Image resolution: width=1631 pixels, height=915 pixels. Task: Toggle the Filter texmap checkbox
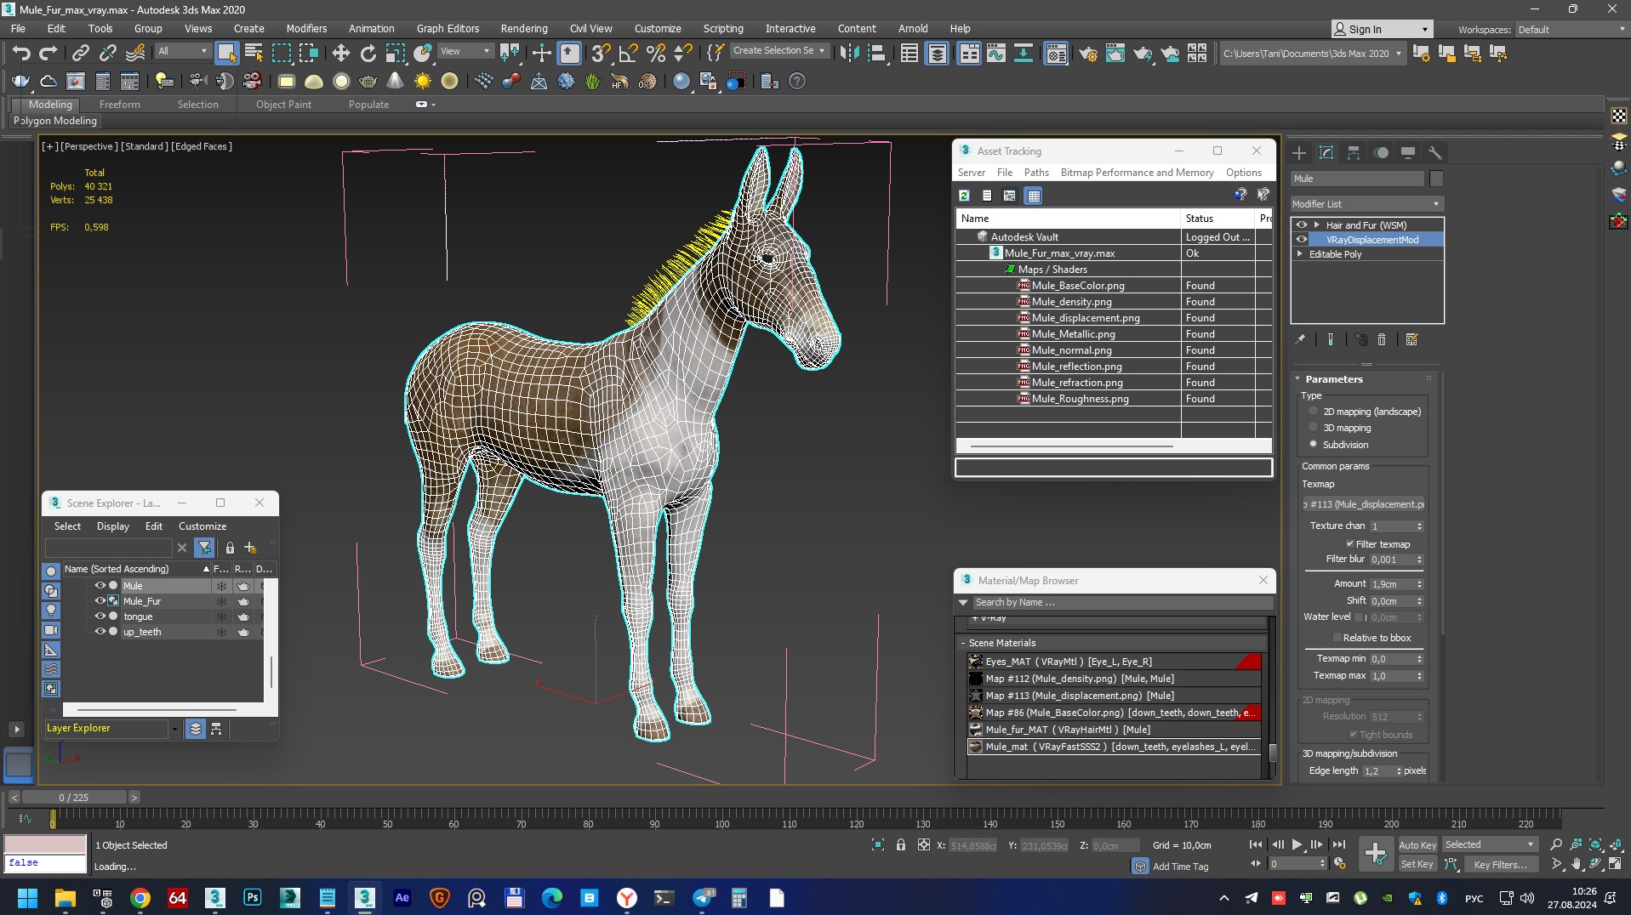coord(1349,544)
